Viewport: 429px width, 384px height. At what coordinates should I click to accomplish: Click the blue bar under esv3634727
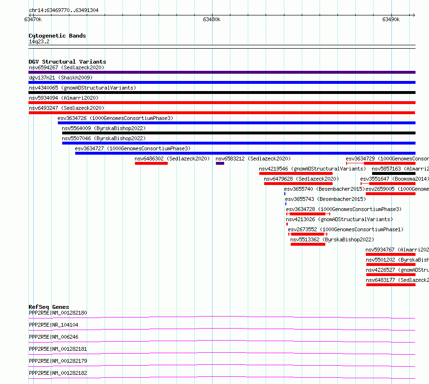pos(245,153)
